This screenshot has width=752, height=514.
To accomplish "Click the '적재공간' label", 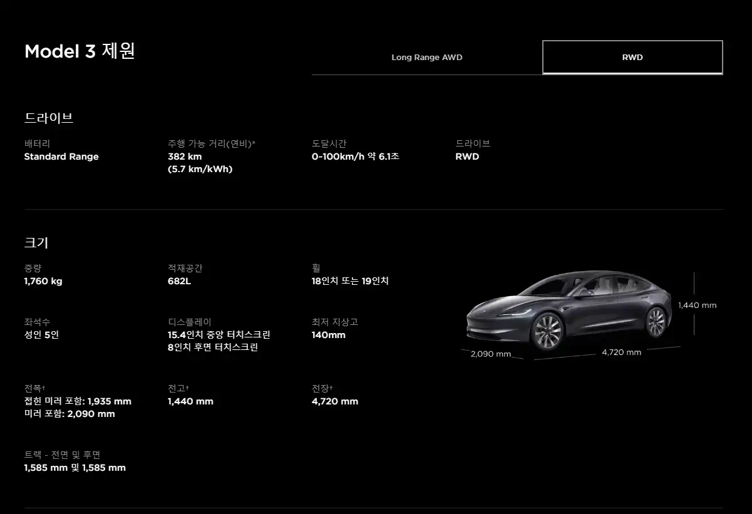I will coord(185,268).
